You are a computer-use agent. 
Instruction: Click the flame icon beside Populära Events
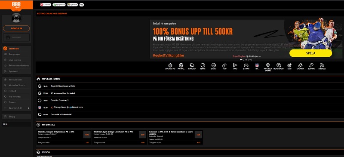38,79
